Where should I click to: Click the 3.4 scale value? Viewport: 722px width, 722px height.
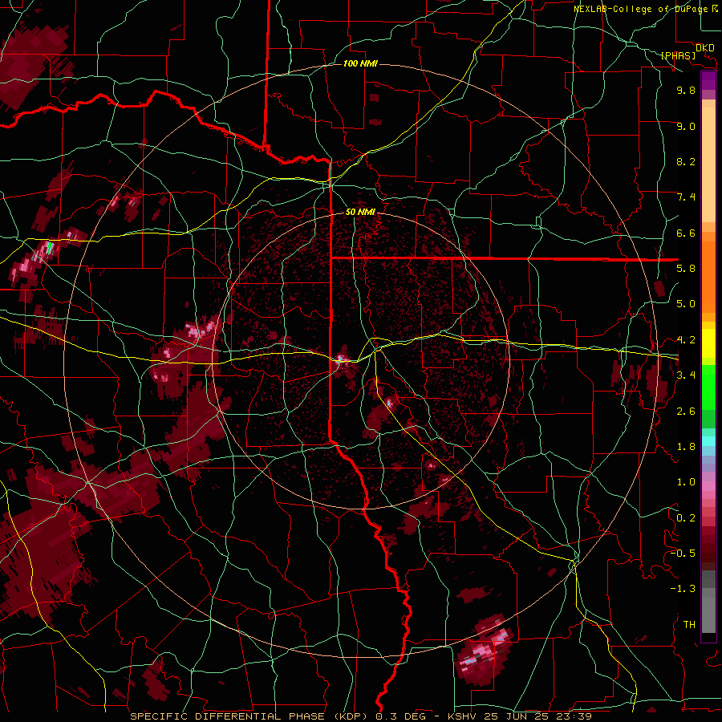point(686,375)
